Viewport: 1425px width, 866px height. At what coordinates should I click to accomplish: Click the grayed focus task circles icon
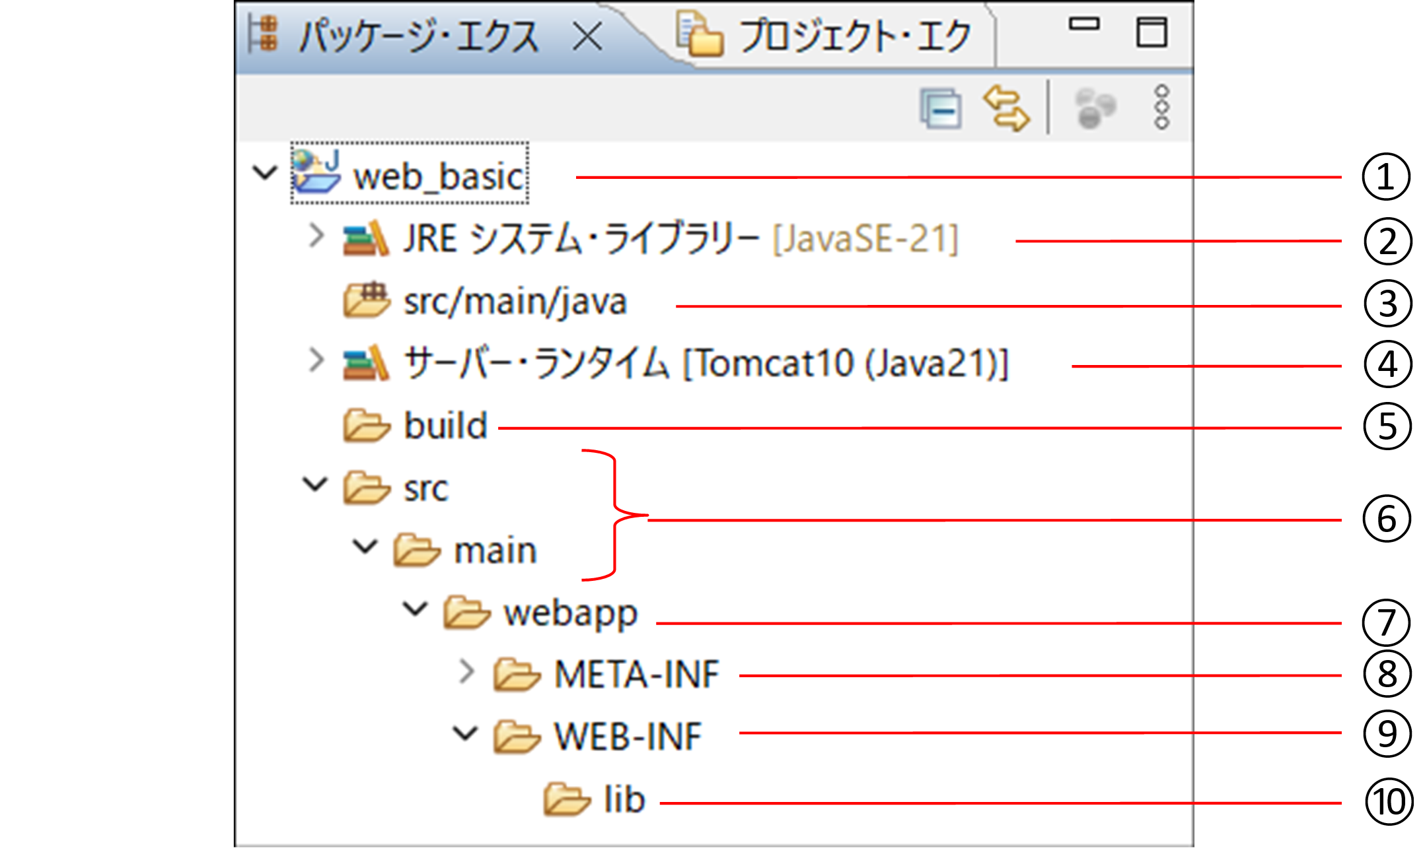point(1095,108)
